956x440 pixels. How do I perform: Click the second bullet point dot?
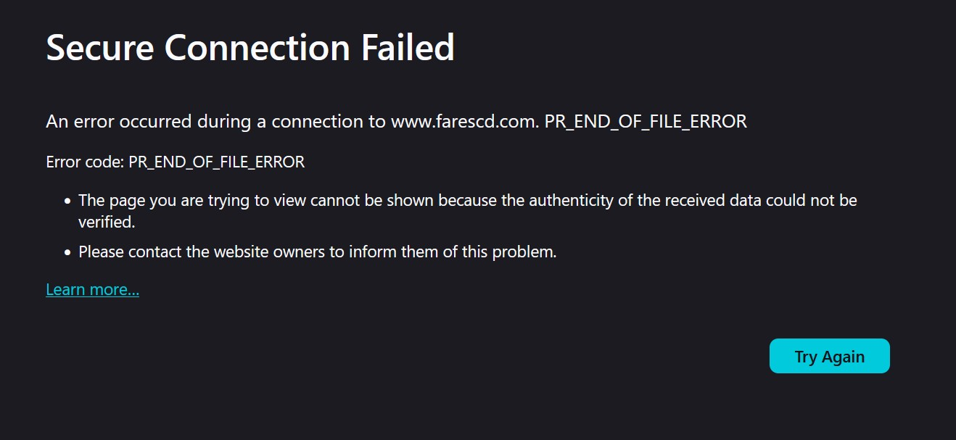[x=67, y=253]
